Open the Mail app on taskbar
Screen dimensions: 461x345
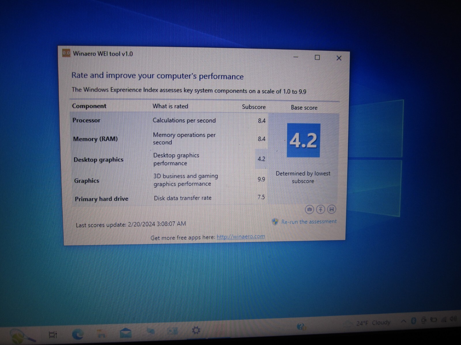[x=126, y=333]
